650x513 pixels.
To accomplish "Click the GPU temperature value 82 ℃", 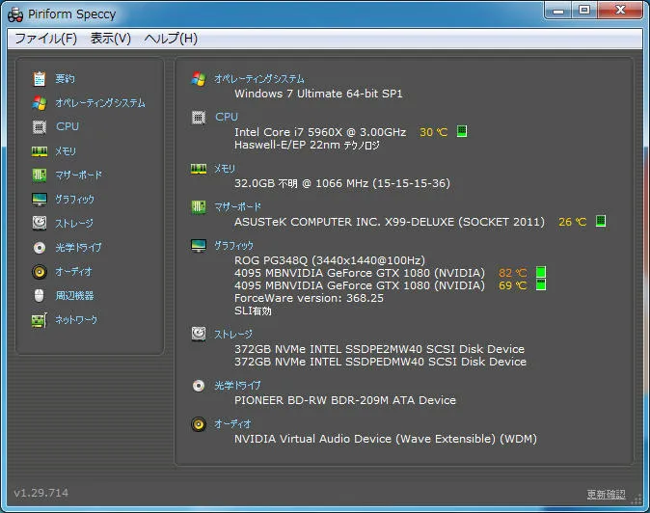I will click(513, 273).
